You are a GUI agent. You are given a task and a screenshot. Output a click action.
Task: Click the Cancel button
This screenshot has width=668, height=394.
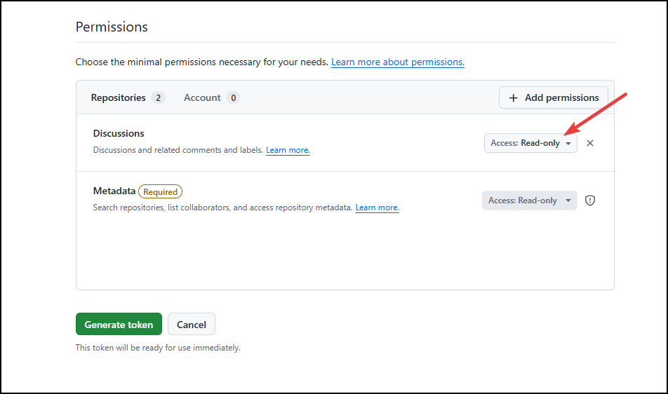pyautogui.click(x=191, y=325)
